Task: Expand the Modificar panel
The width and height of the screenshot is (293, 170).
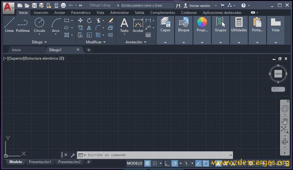Action: [96, 42]
